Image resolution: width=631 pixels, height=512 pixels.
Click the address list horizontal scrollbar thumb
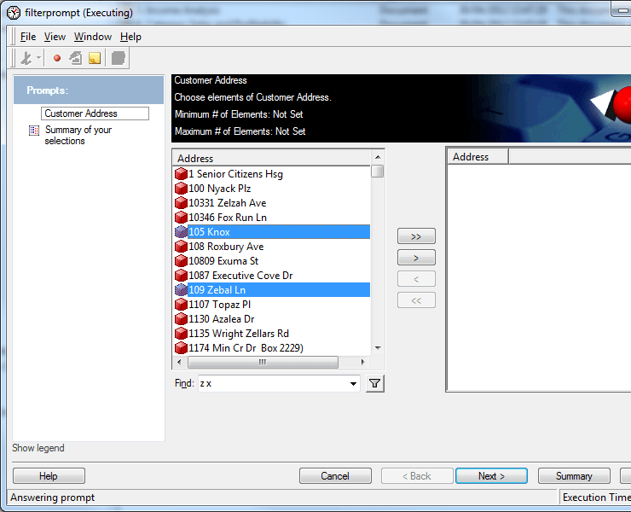click(262, 362)
